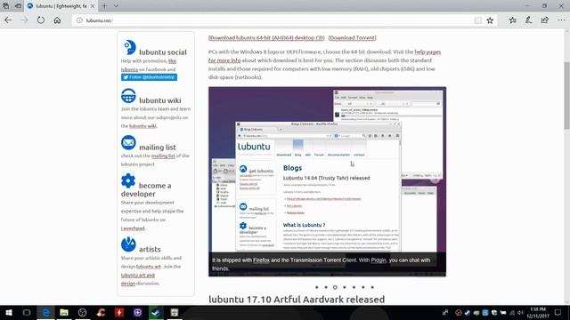570x320 pixels.
Task: Click the Pidgin link in slide caption
Action: 379,260
